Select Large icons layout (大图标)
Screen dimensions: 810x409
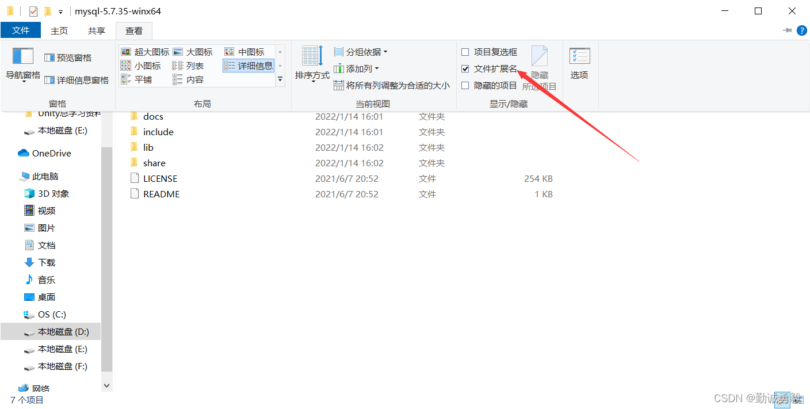(x=193, y=52)
